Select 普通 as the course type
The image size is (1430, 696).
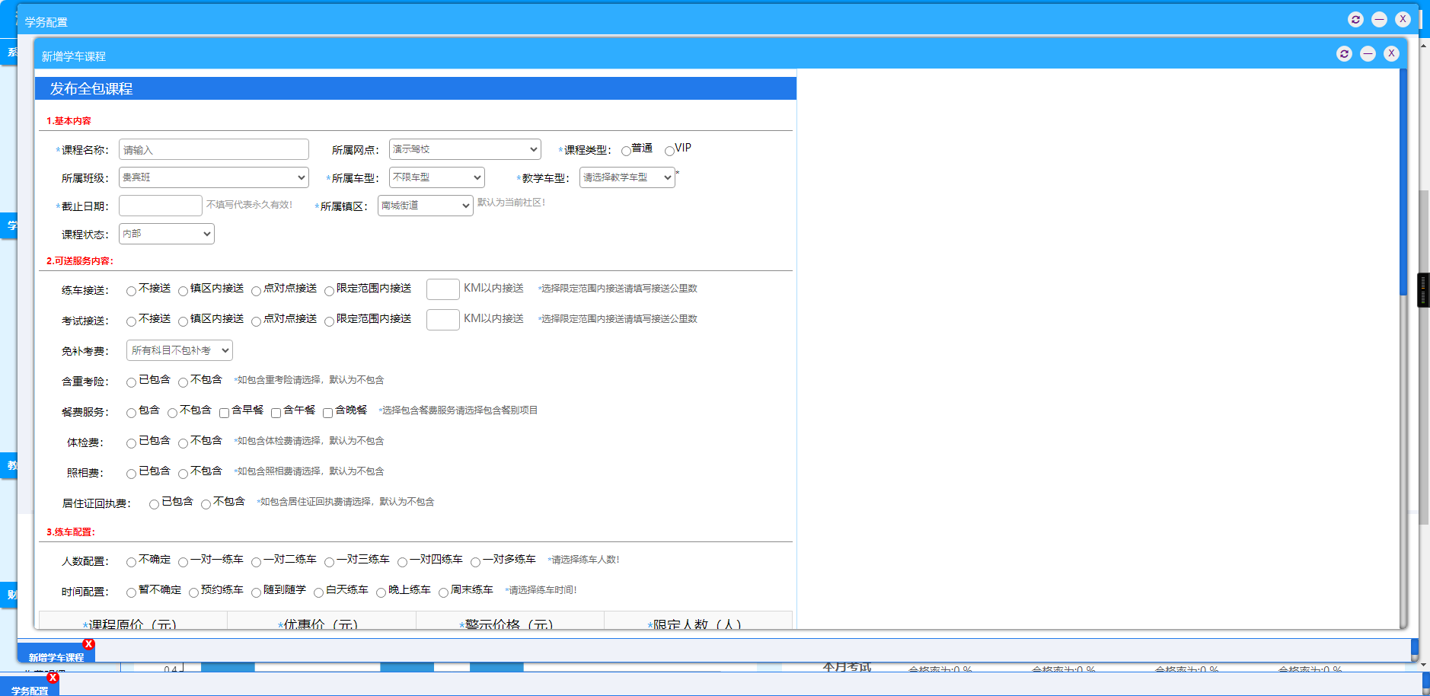[625, 149]
